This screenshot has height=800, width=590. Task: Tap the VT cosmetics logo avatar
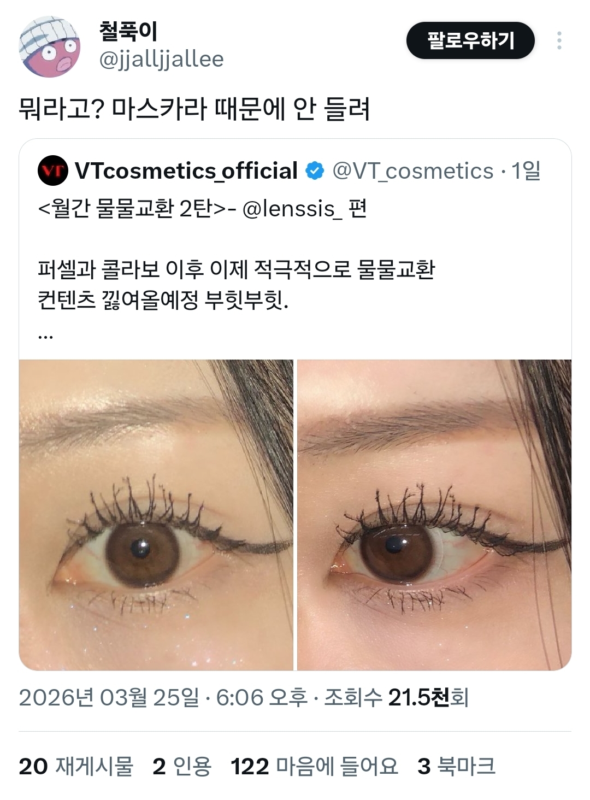[53, 171]
